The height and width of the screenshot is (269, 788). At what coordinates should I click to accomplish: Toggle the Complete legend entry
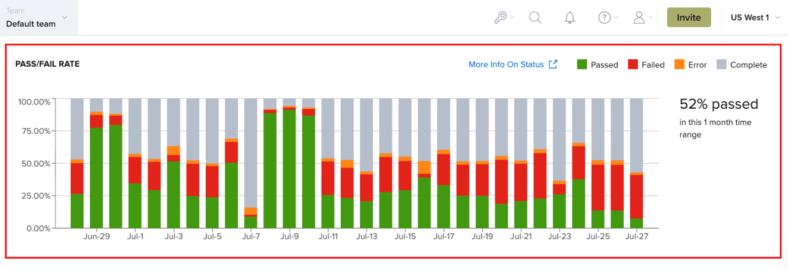coord(742,65)
